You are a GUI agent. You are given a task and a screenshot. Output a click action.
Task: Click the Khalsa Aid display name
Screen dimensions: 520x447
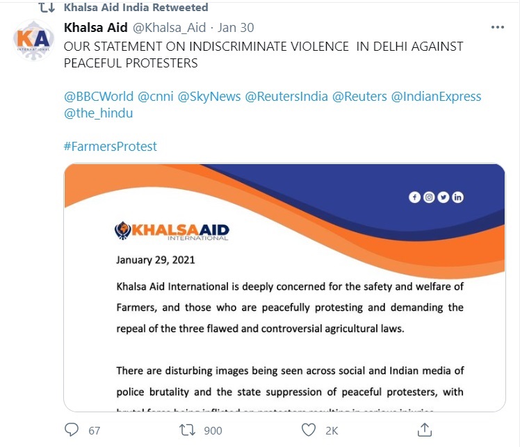95,28
